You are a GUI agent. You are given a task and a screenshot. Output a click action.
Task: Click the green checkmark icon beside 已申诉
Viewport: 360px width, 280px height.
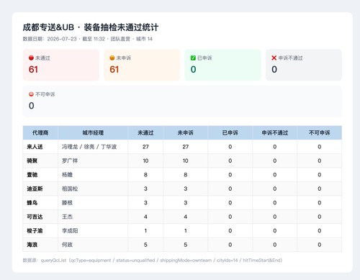(193, 58)
